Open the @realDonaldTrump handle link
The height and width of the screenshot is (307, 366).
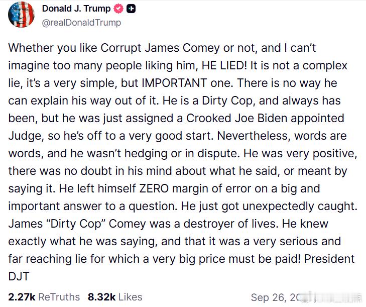coord(81,23)
